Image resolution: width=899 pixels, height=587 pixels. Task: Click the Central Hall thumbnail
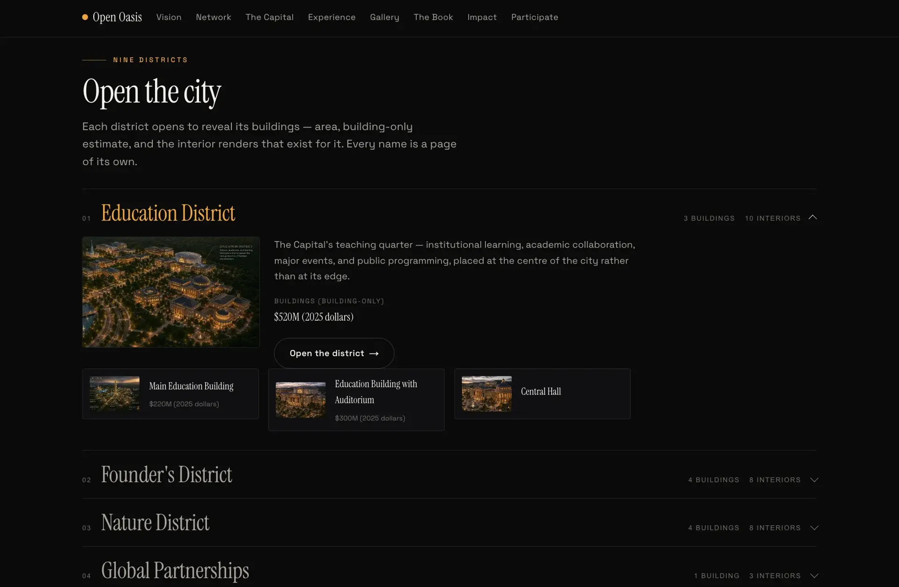click(486, 394)
